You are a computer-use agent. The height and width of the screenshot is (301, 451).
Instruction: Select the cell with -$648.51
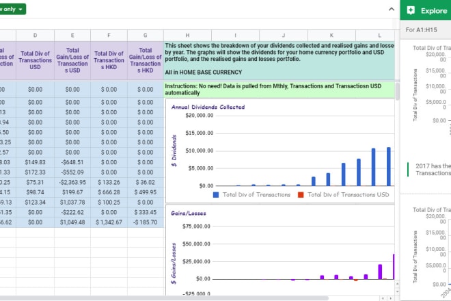[x=72, y=162]
